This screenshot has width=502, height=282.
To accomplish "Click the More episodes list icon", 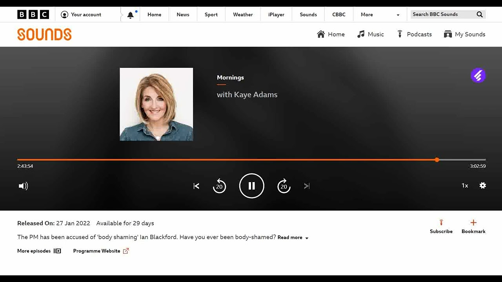I will click(57, 251).
